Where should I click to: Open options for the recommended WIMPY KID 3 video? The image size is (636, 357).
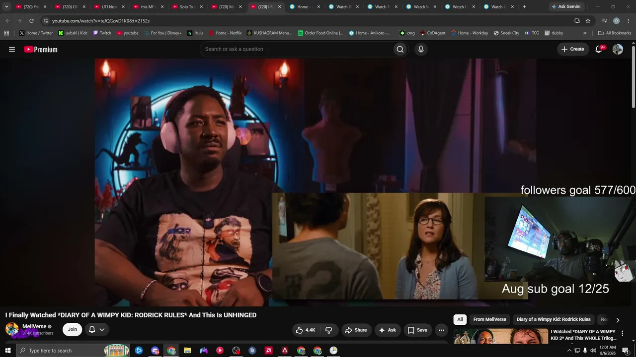[622, 333]
